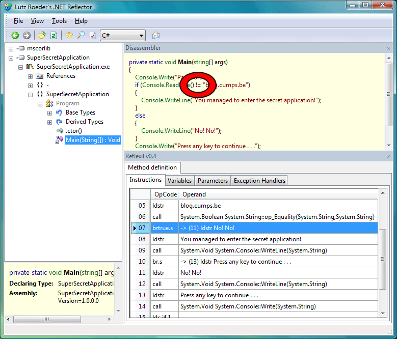The image size is (397, 339).
Task: Click the star Bookmarks toolbar icon
Action: pos(69,35)
